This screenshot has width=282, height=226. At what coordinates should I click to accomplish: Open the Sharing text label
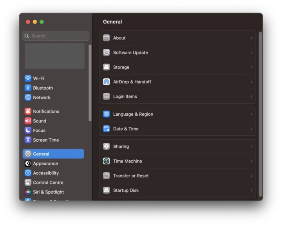coord(121,147)
